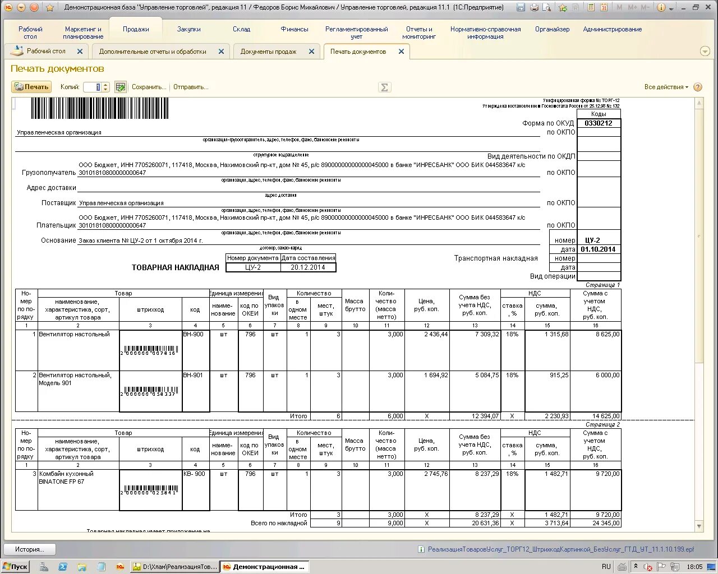This screenshot has width=718, height=574.
Task: Open the calculator from title bar
Action: click(591, 7)
